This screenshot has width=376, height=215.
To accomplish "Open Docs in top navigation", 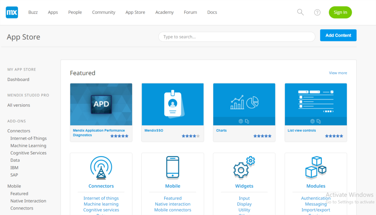I will click(x=212, y=12).
